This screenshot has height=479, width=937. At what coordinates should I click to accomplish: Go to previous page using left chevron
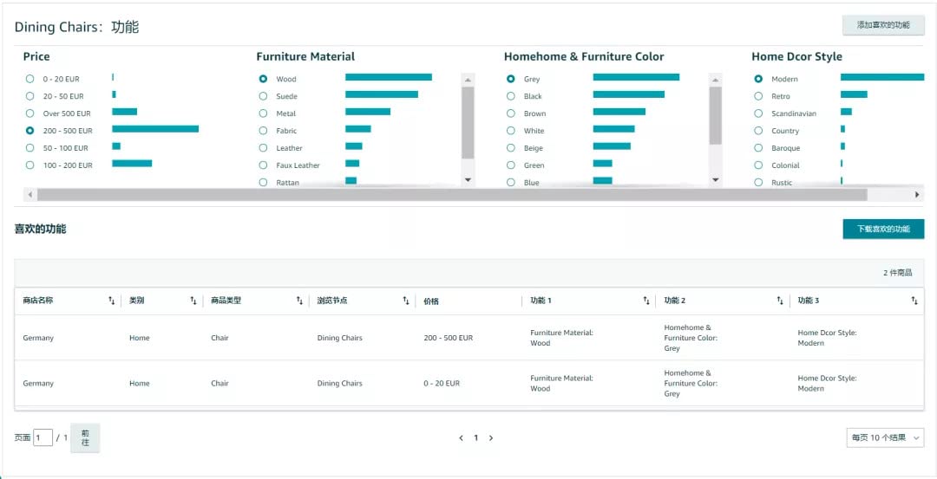coord(461,438)
